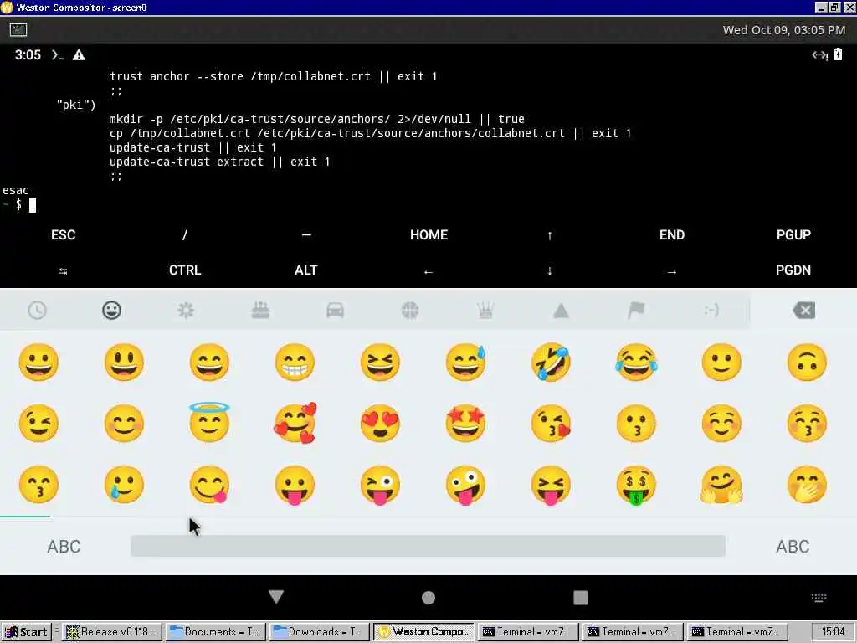The image size is (857, 643).
Task: Insert the smiling face with three hearts emoji
Action: tap(295, 423)
